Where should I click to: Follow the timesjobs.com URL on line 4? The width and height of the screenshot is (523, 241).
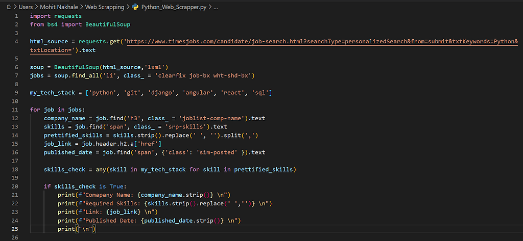[x=323, y=42]
